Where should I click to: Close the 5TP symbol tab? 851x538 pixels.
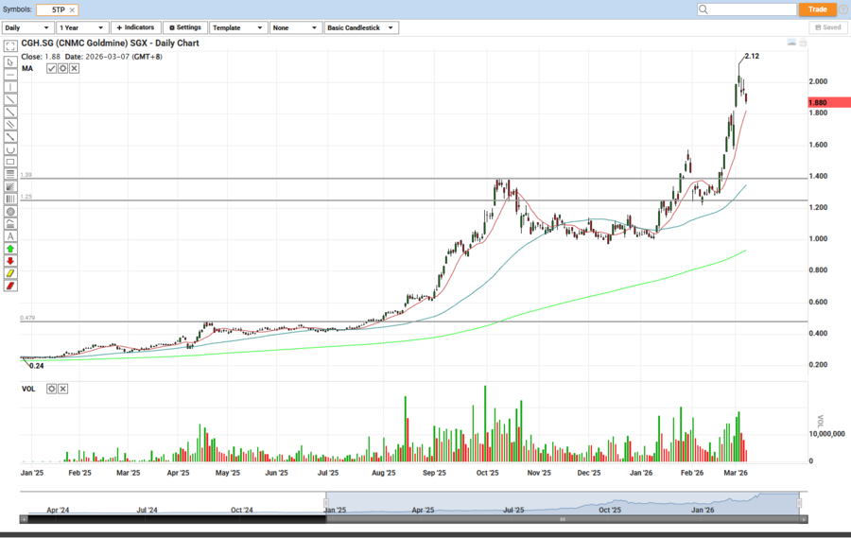tap(73, 9)
